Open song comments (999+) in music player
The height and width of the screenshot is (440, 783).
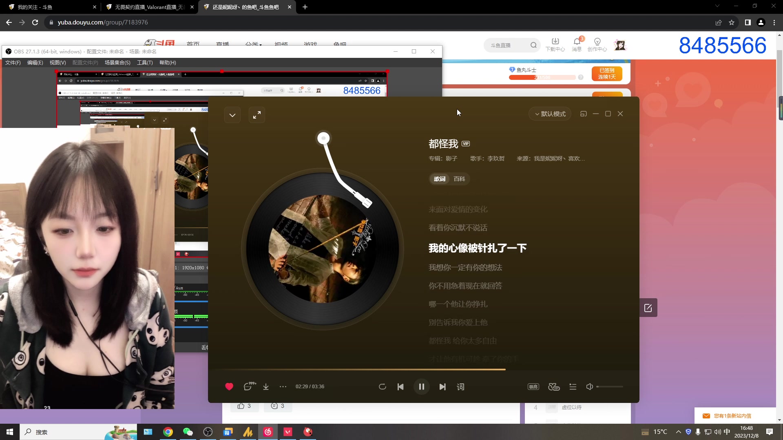point(249,386)
